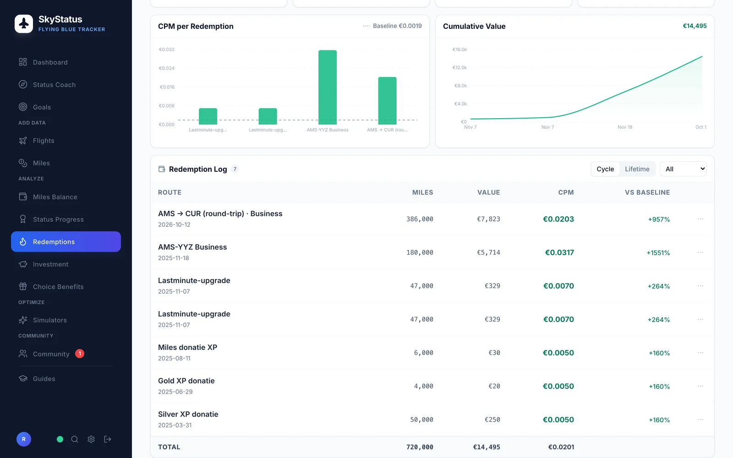Click the CPM column header

(x=566, y=192)
